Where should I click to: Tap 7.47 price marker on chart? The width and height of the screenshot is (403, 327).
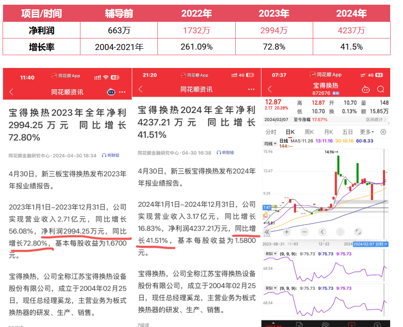[267, 207]
